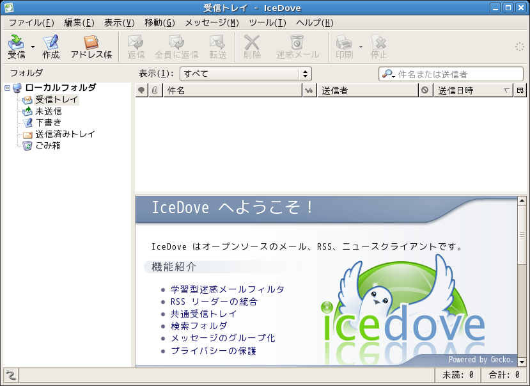This screenshot has width=530, height=386.
Task: Click the attachment paperclip column header
Action: [155, 90]
